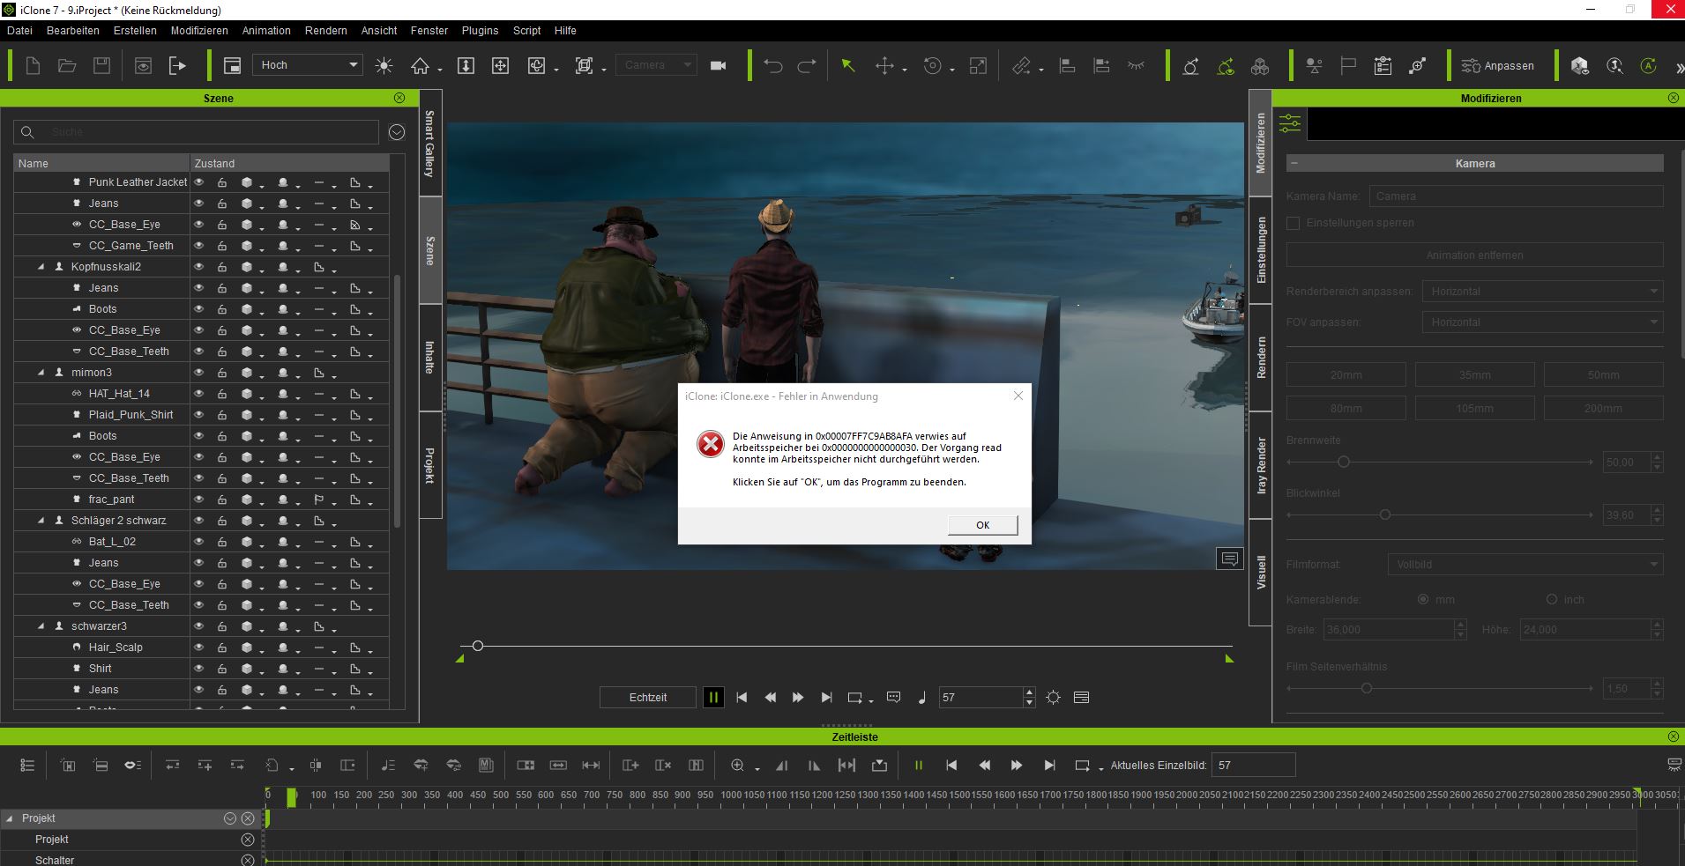
Task: Select the Scale object tool
Action: [x=978, y=65]
